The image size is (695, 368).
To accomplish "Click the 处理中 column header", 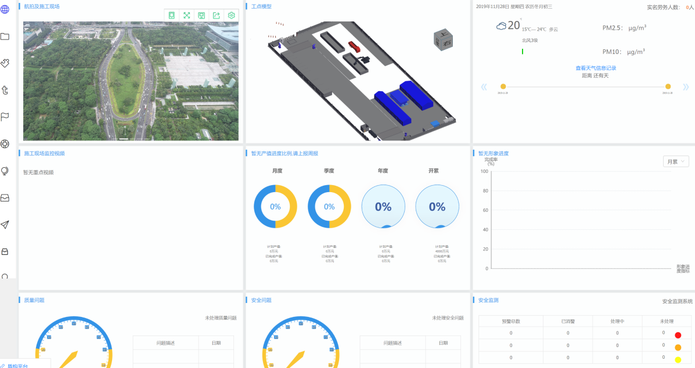I will click(x=617, y=321).
